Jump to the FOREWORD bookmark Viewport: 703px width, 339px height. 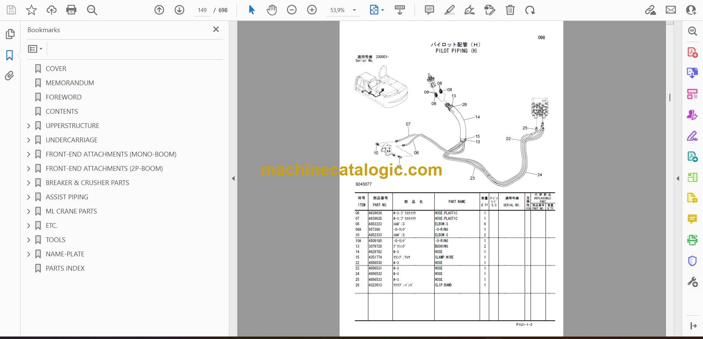tap(64, 97)
